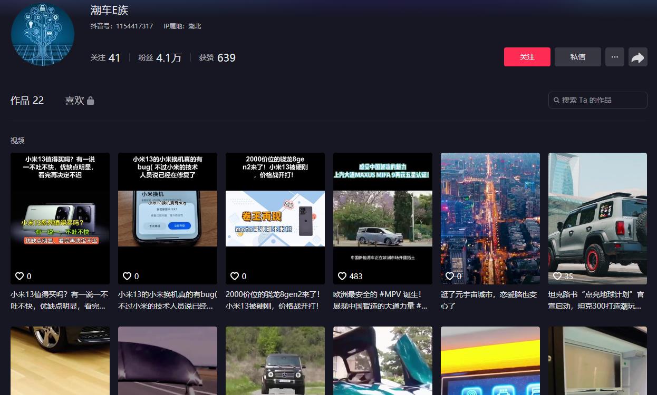The height and width of the screenshot is (395, 657).
Task: Open second-row teal car door video
Action: [383, 361]
